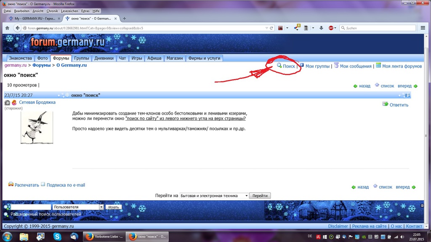Open the Расширенный поиск пользователей link
The height and width of the screenshot is (242, 431).
pyautogui.click(x=45, y=214)
